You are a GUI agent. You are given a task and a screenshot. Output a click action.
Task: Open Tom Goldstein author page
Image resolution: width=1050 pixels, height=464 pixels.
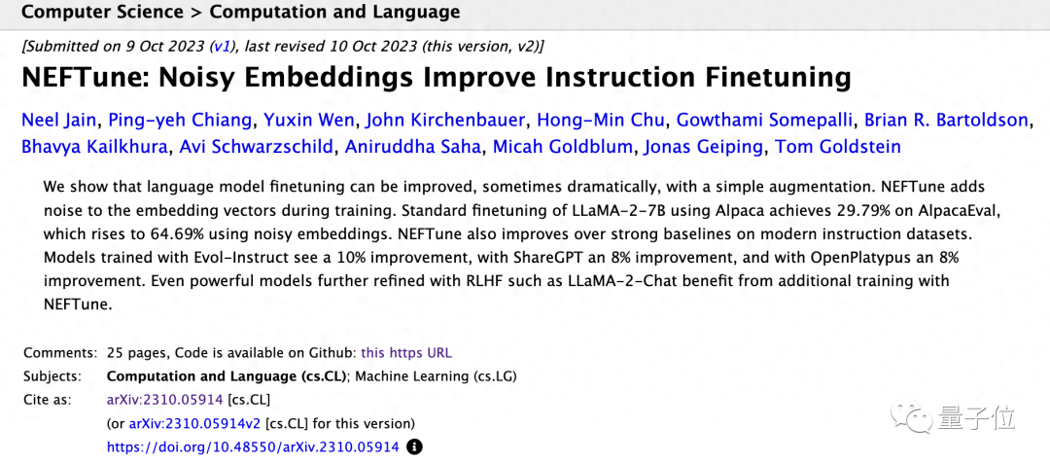pyautogui.click(x=841, y=147)
